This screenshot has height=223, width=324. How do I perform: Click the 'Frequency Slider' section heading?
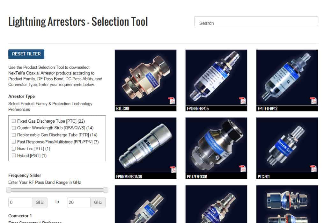[25, 175]
